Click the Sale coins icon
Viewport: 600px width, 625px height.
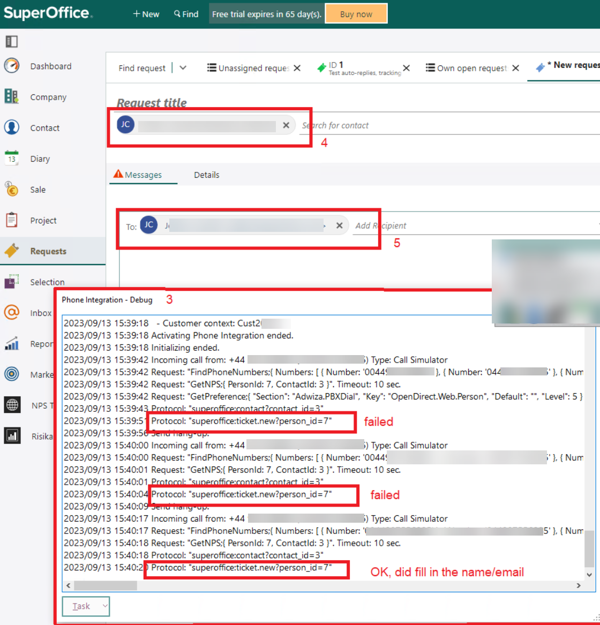pyautogui.click(x=12, y=190)
